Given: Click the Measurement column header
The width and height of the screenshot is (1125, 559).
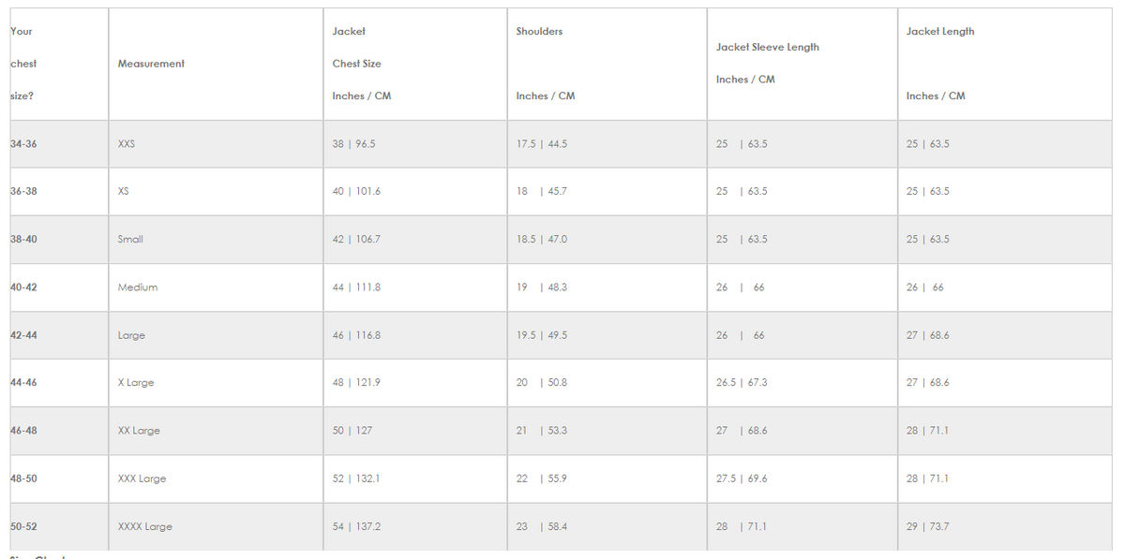Looking at the screenshot, I should click(151, 64).
